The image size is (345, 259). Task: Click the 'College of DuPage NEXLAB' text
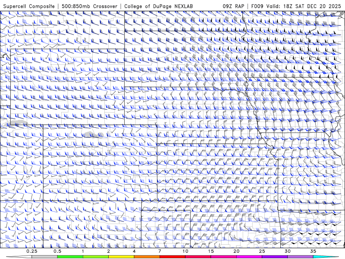158,6
